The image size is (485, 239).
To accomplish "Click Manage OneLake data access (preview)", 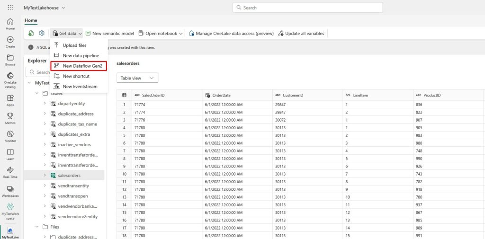I will (231, 34).
